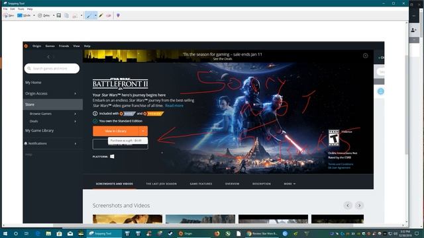Expand the Browse Games chevron

tap(75, 114)
